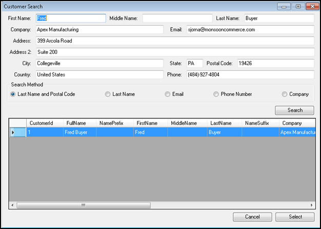This screenshot has width=321, height=229.
Task: Click the horizontal scrollbar left arrow
Action: [x=13, y=205]
